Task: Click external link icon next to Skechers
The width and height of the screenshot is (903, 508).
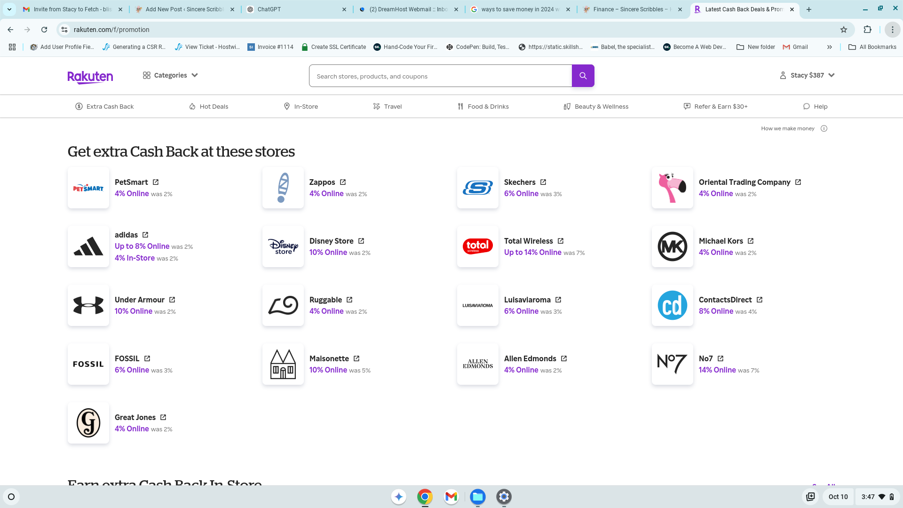Action: click(543, 182)
